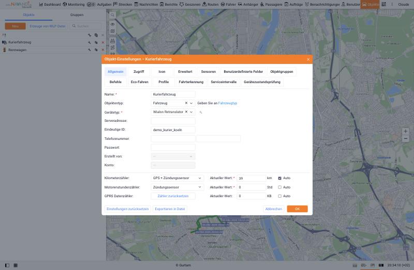Clear the Gerätetyp Wialon Retranslator selection
Screen dimensions: 414x270
click(186, 112)
